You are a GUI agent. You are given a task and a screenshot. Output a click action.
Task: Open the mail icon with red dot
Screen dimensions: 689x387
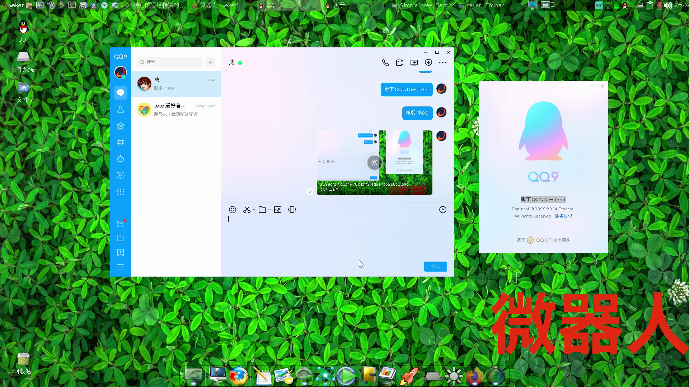click(121, 224)
